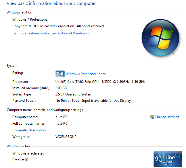Image resolution: width=186 pixels, height=168 pixels.
Task: Click the copyright 2009 Microsoft Corporation line
Action: tap(58, 26)
